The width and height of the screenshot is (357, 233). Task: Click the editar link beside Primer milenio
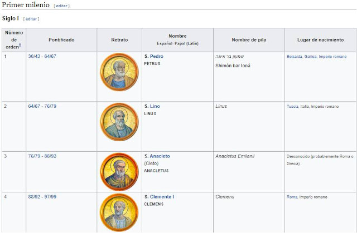[x=61, y=6]
